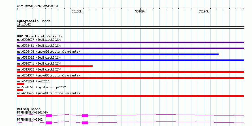Click the 19q13.42 band label
The image size is (252, 126).
coord(24,25)
